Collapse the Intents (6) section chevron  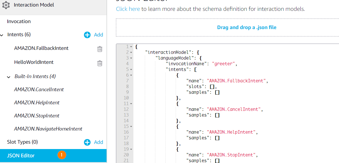[x=2, y=35]
